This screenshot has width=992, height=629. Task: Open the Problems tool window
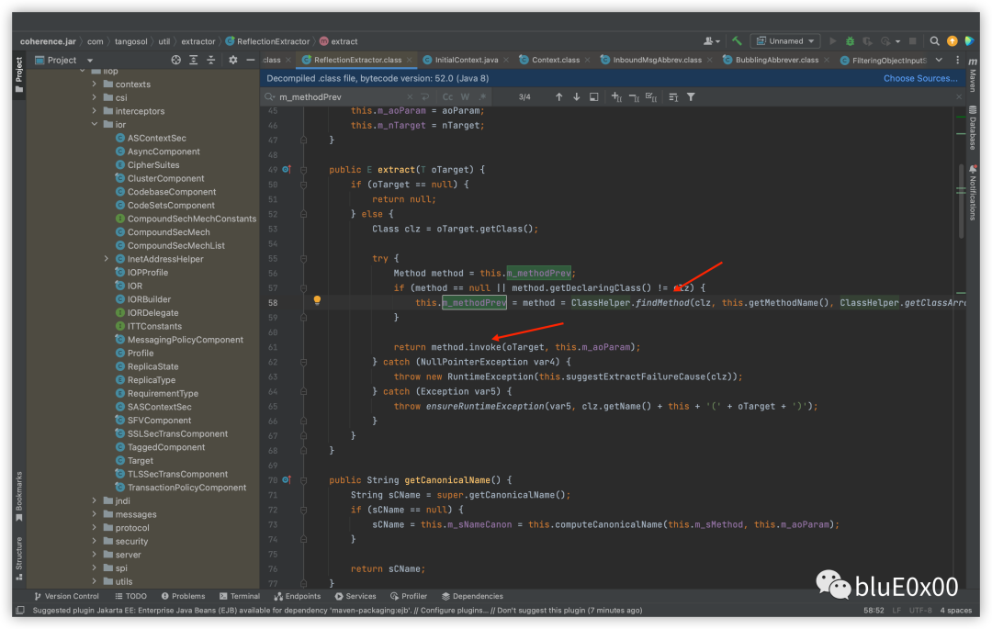pos(183,596)
